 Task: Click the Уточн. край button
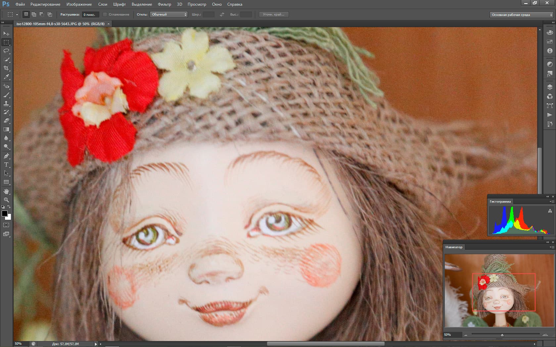[274, 15]
